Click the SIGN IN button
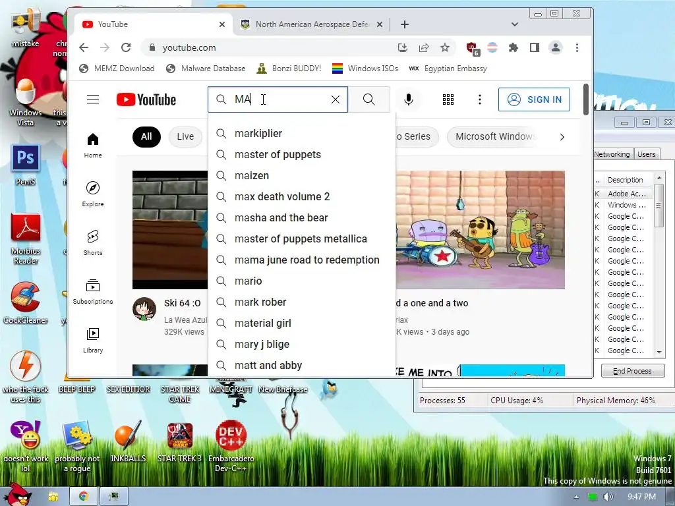675x506 pixels. (534, 99)
